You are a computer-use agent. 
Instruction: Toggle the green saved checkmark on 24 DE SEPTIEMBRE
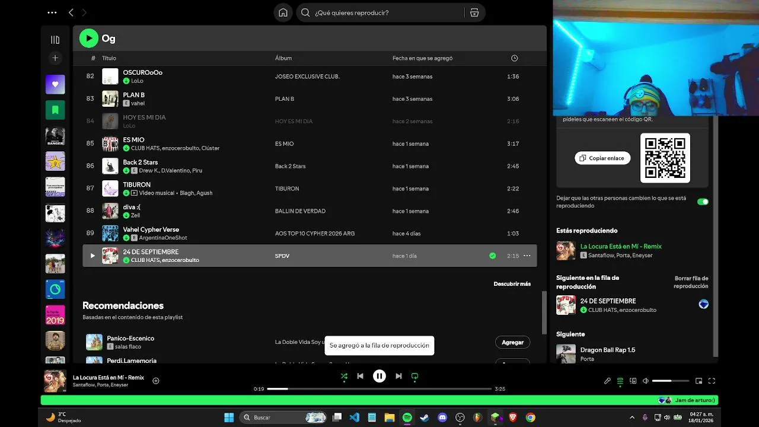pos(492,256)
